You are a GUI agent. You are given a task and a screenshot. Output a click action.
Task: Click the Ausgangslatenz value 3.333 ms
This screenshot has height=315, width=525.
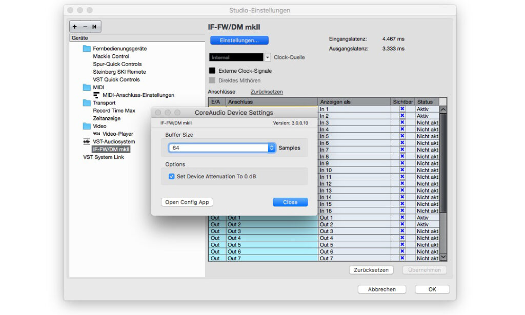tap(393, 49)
